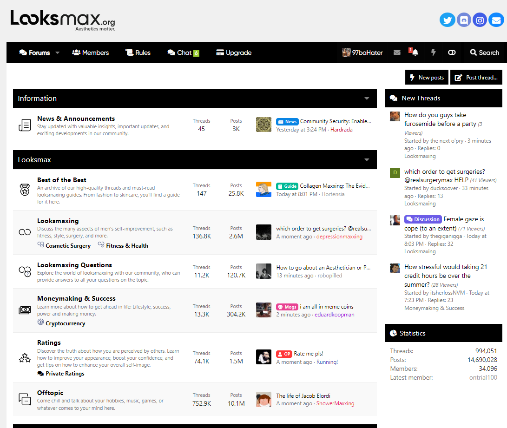Click the email envelope icon in header
Image resolution: width=507 pixels, height=428 pixels.
[496, 20]
